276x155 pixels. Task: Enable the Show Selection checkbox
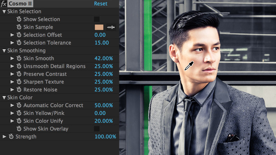97,19
